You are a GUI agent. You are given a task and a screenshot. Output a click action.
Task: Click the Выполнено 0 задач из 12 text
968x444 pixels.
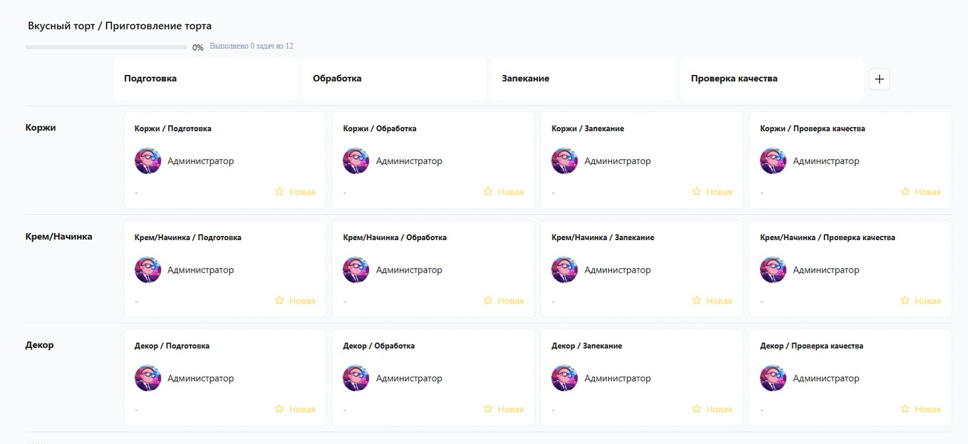point(252,46)
